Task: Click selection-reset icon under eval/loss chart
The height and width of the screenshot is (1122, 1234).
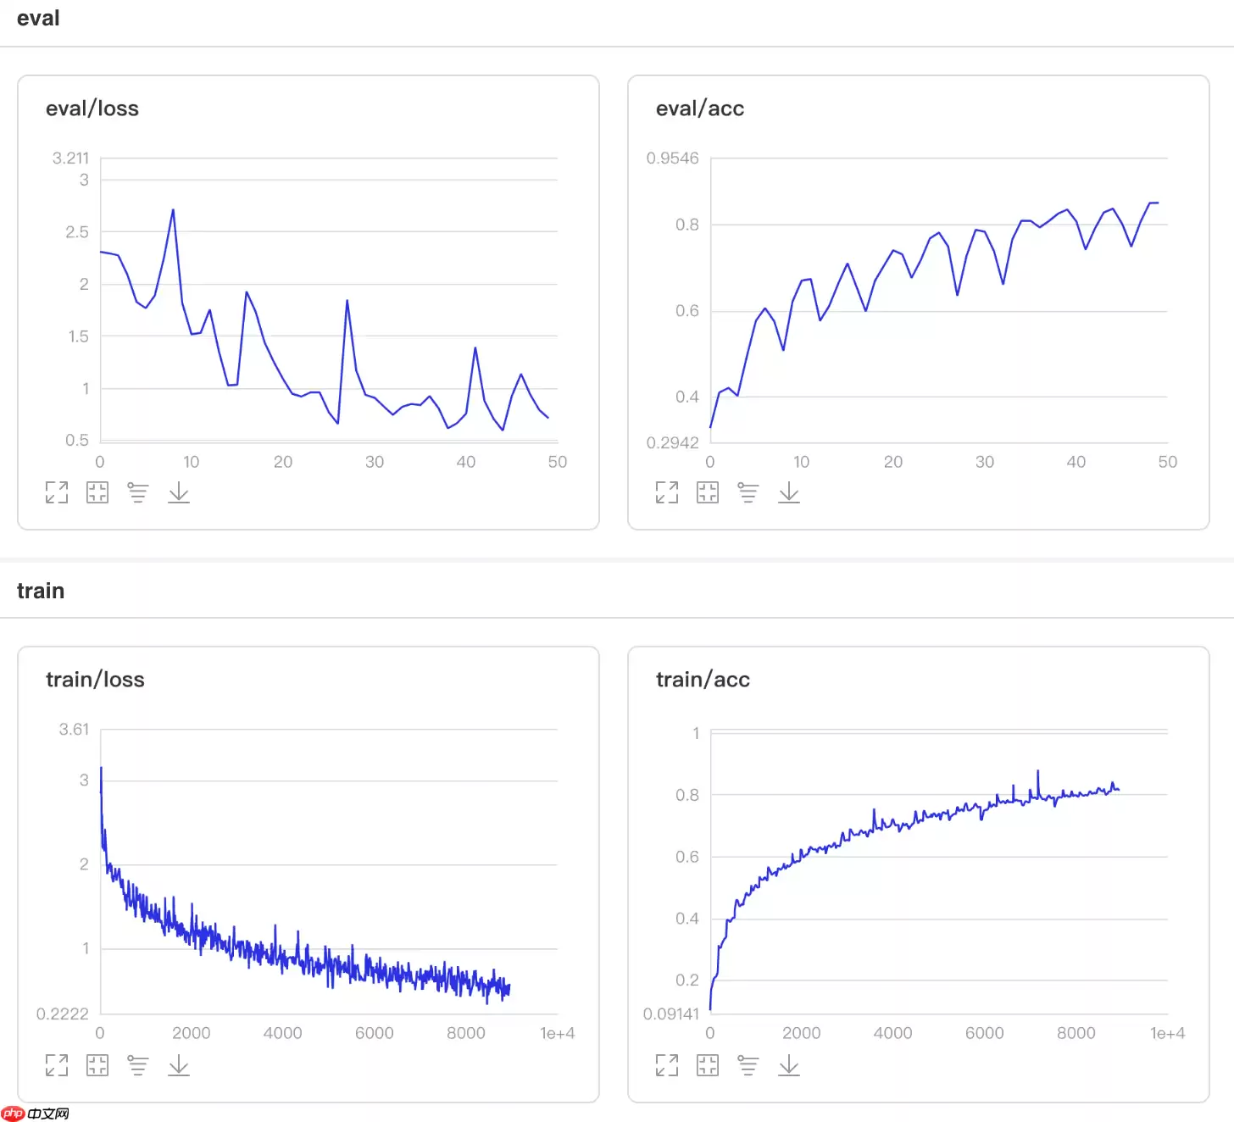Action: [x=97, y=492]
